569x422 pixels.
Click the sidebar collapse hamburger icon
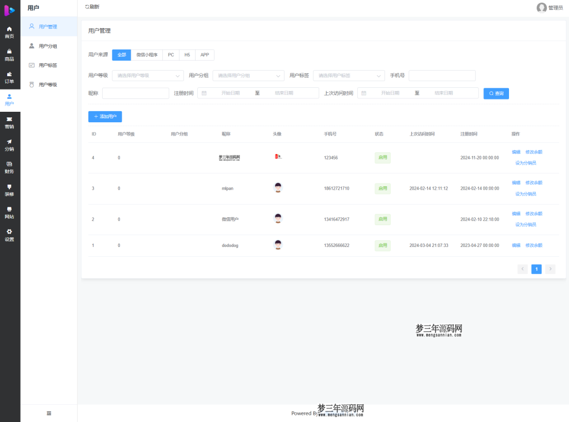pos(49,413)
